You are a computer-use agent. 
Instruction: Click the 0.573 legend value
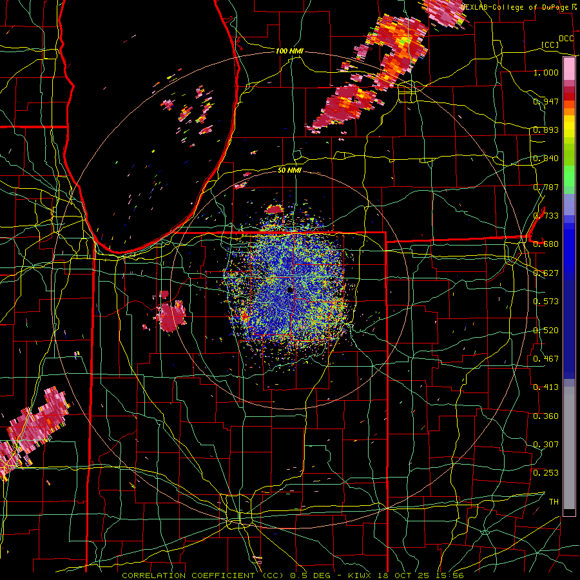pyautogui.click(x=546, y=302)
